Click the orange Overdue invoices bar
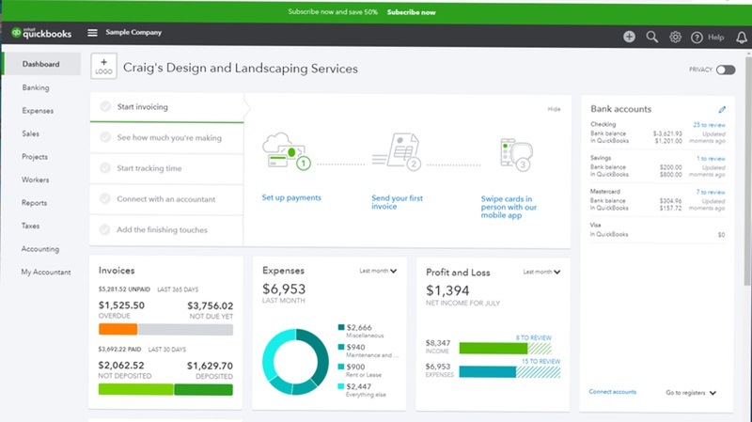 (117, 329)
